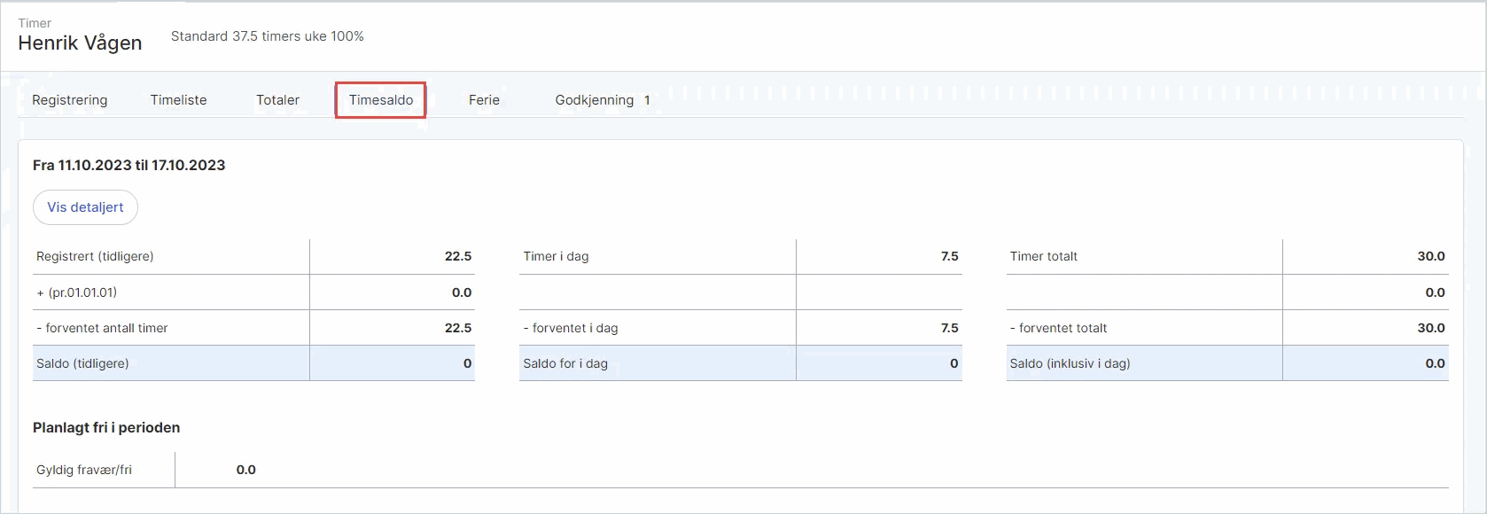Screen dimensions: 1487x514
Task: Click the Vis detaljert button
Action: coord(85,207)
